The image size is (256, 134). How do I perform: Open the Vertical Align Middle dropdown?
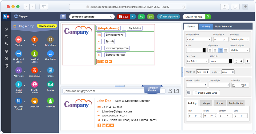(239, 50)
